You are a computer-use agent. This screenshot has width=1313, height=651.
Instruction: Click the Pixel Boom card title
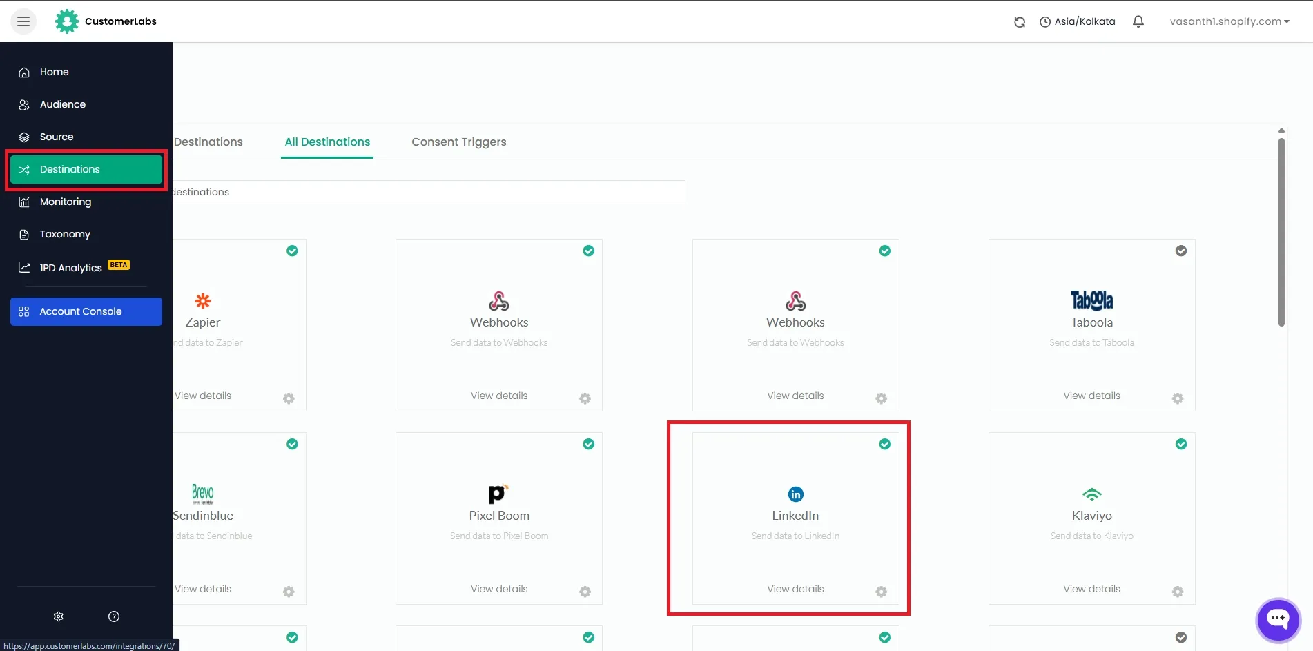pos(499,516)
